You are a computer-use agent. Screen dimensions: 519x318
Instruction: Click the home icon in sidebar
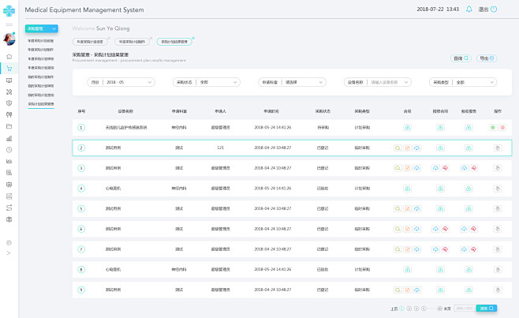coord(9,57)
